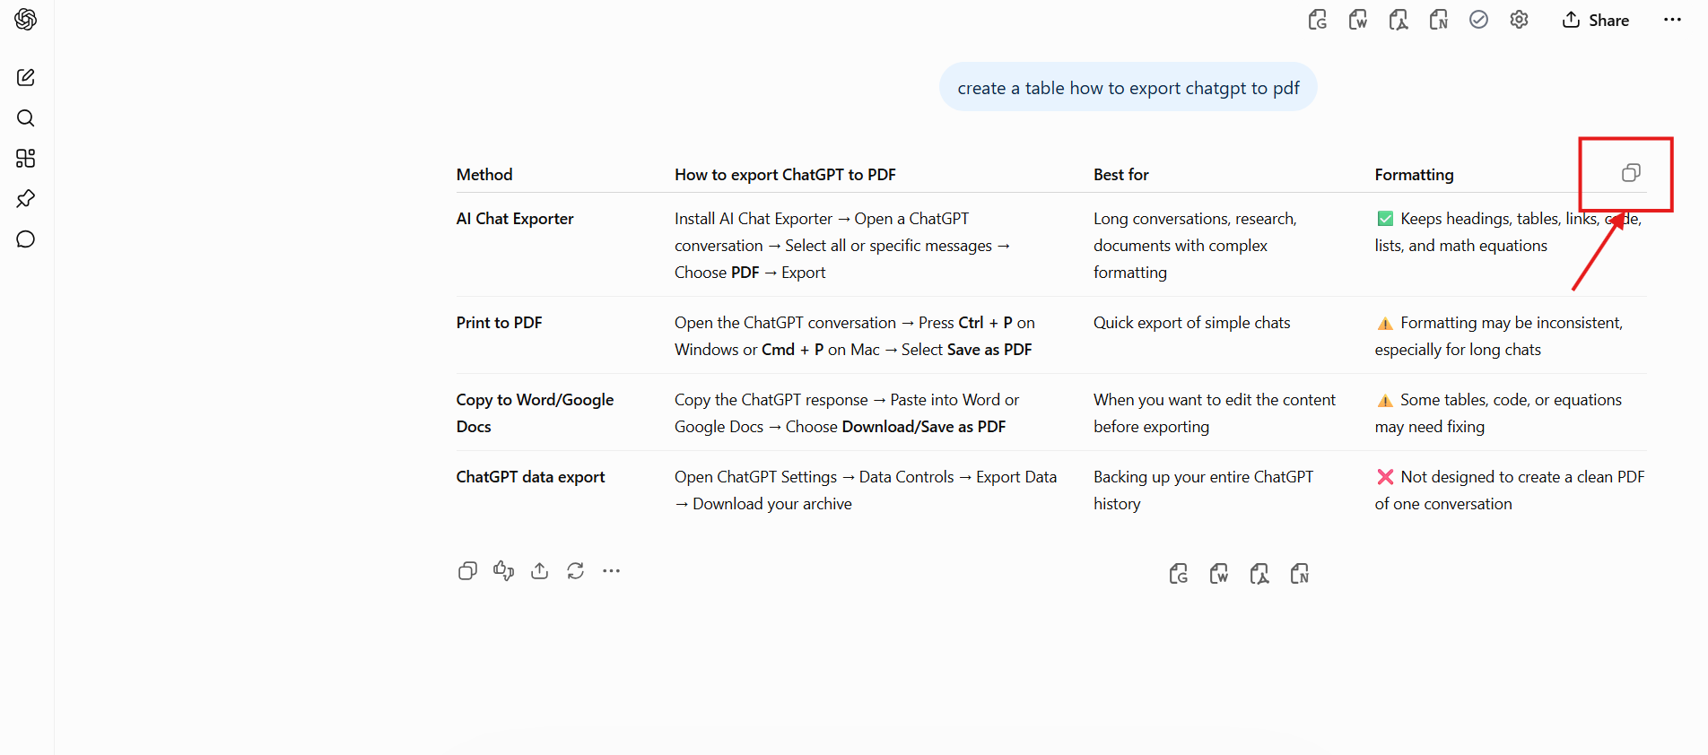Open the sidebar search chats icon
The height and width of the screenshot is (755, 1708).
[26, 117]
